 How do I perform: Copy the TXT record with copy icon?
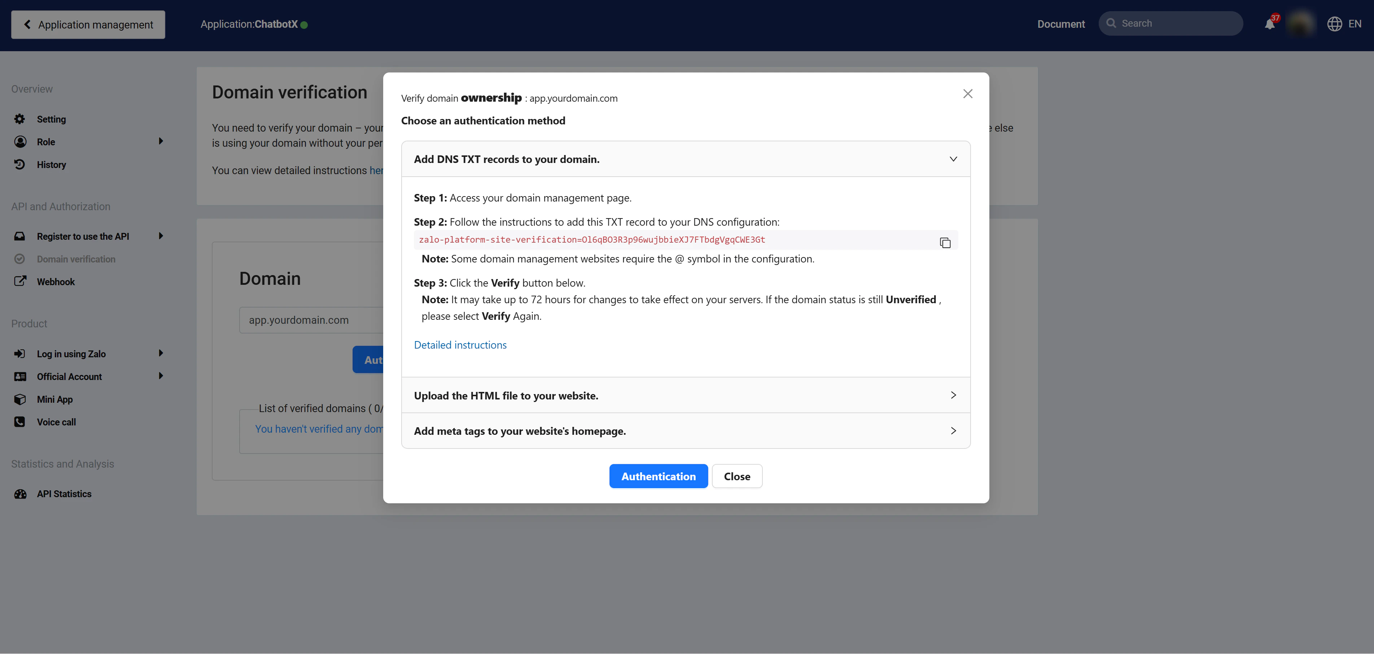pyautogui.click(x=945, y=243)
